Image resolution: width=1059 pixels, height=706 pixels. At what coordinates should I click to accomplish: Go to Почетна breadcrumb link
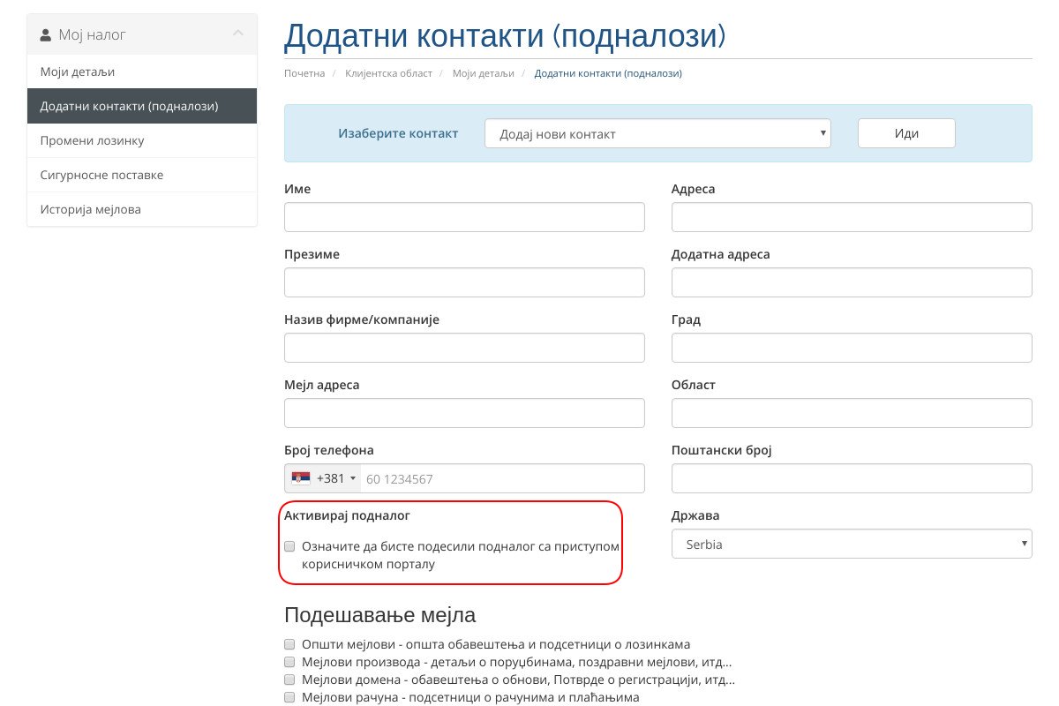(304, 73)
